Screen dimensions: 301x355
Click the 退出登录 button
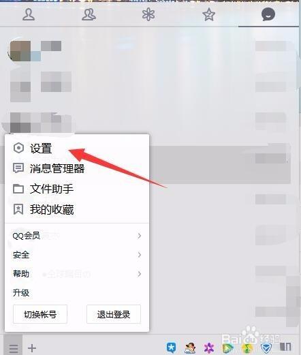(x=114, y=314)
